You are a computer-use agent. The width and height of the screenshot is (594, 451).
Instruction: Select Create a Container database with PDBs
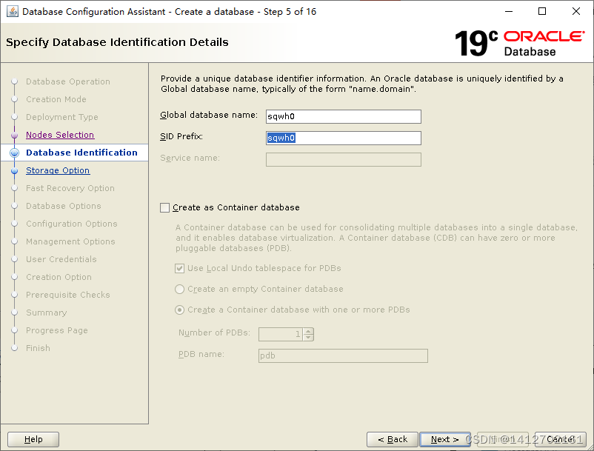(x=179, y=310)
